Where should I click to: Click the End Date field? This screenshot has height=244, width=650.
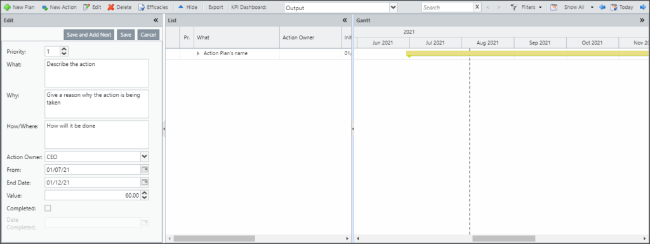point(93,183)
